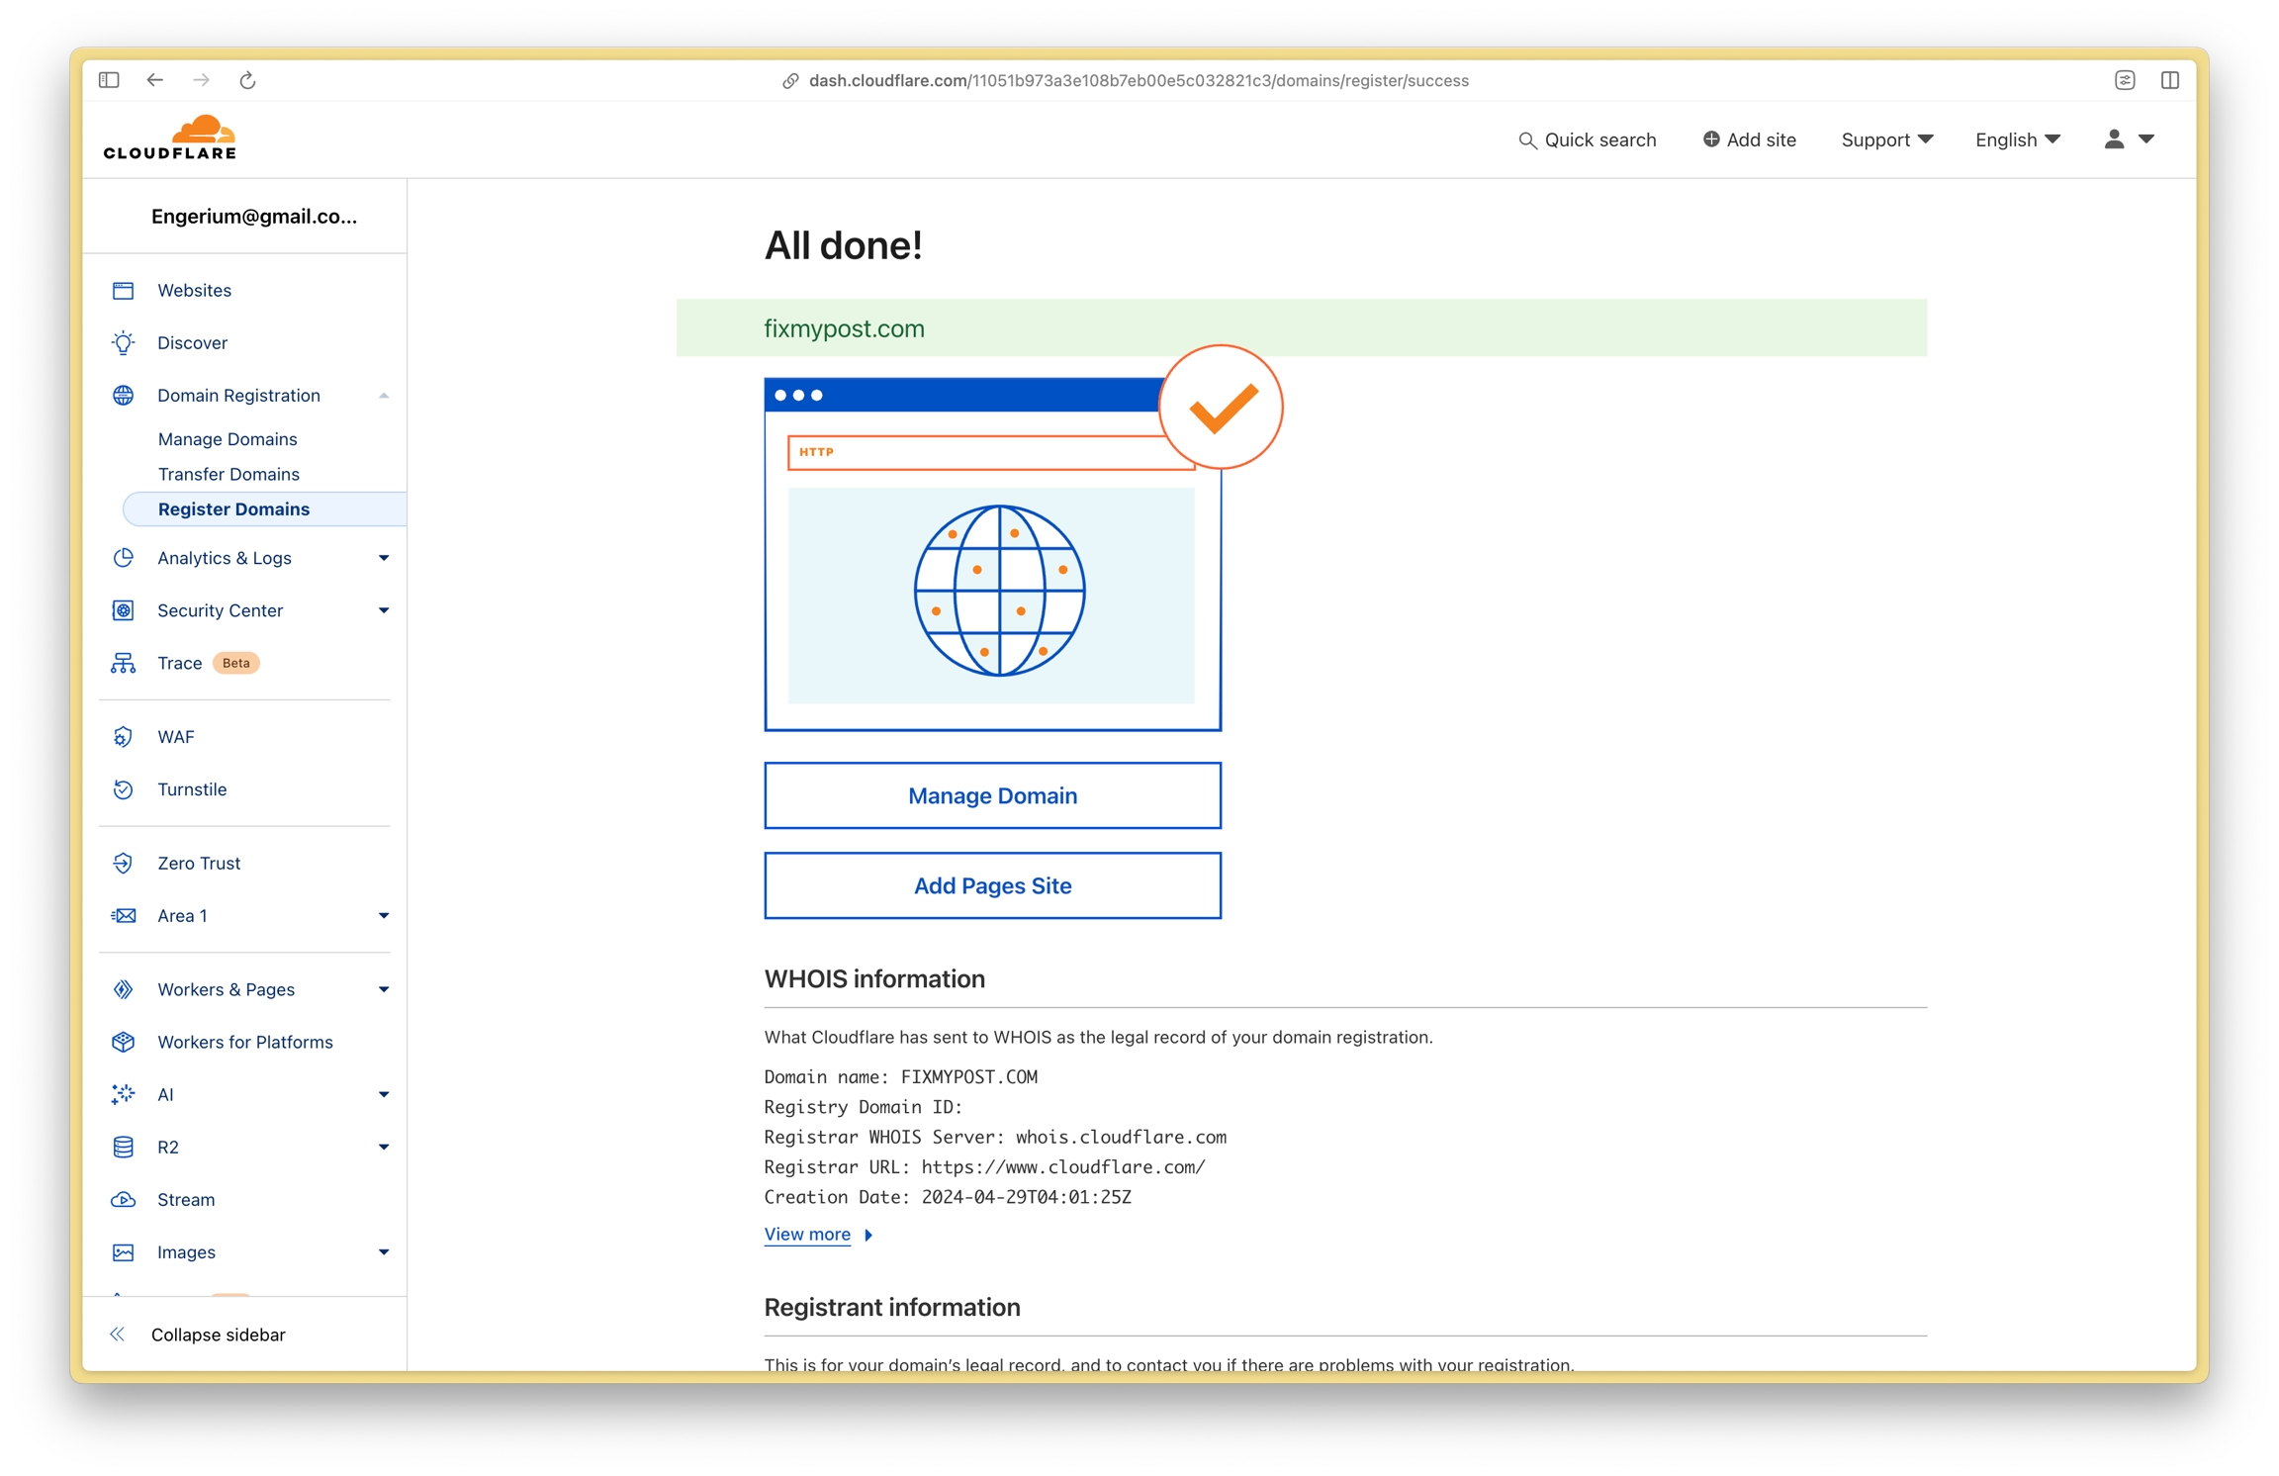Click the Images picture icon
Image resolution: width=2279 pixels, height=1476 pixels.
click(124, 1252)
